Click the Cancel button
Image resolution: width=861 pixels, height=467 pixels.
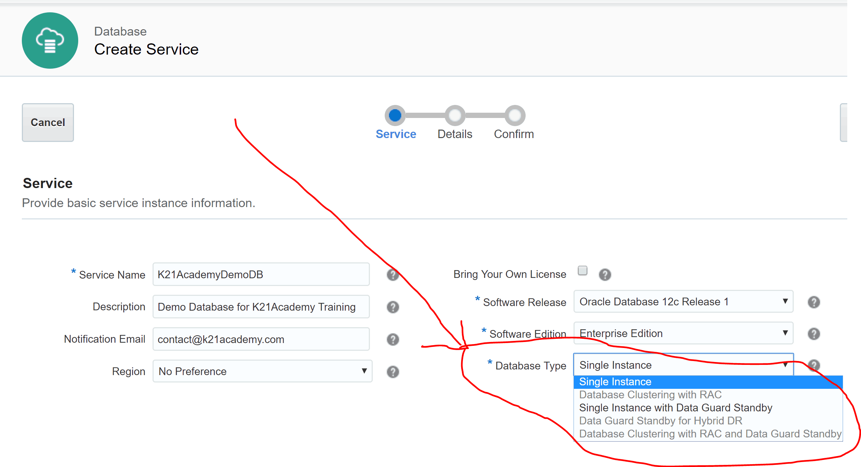(48, 122)
